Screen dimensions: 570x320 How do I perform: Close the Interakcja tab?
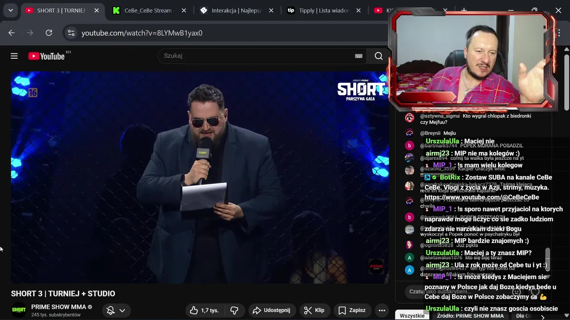pyautogui.click(x=271, y=10)
